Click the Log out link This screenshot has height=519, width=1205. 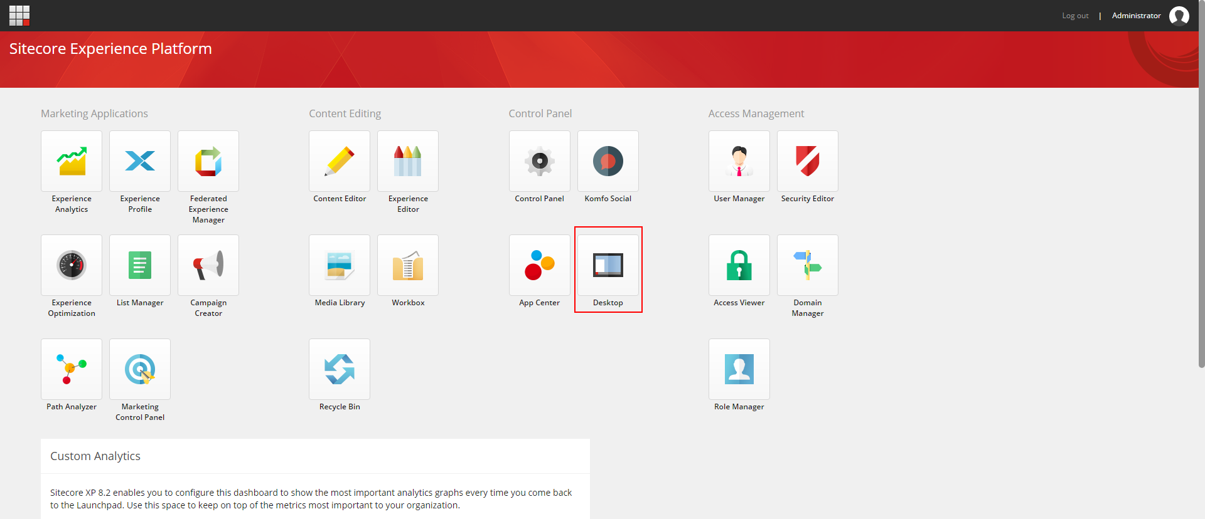[1075, 16]
